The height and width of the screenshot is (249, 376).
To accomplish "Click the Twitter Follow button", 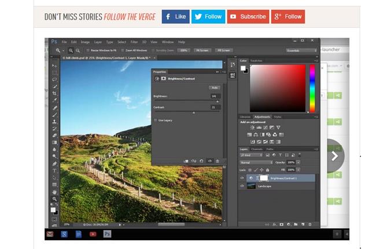I will pos(208,17).
